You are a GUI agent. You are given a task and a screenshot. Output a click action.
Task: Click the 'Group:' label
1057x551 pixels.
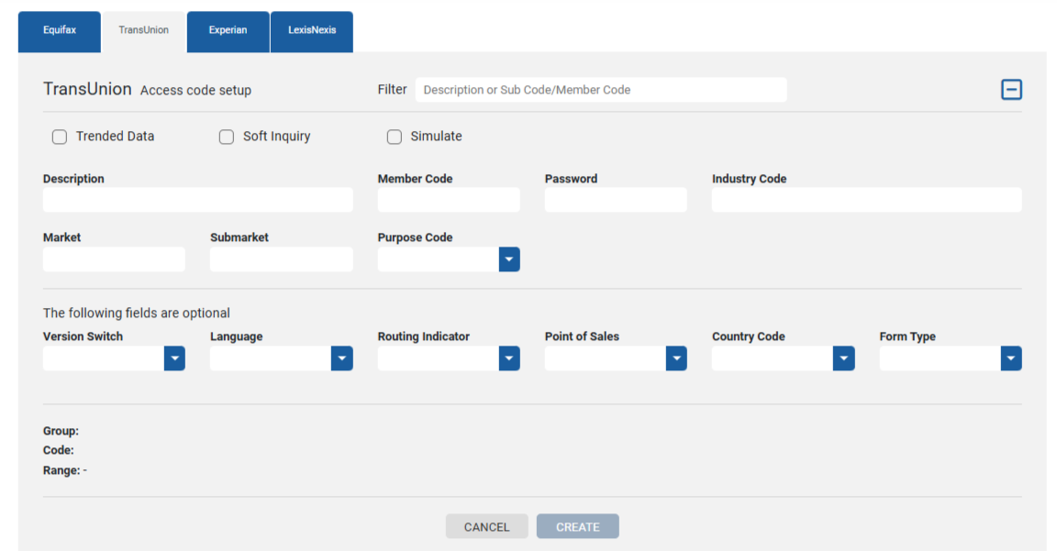pyautogui.click(x=61, y=431)
